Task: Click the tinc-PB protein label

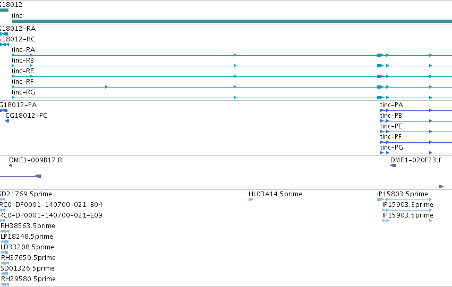Action: click(x=391, y=116)
